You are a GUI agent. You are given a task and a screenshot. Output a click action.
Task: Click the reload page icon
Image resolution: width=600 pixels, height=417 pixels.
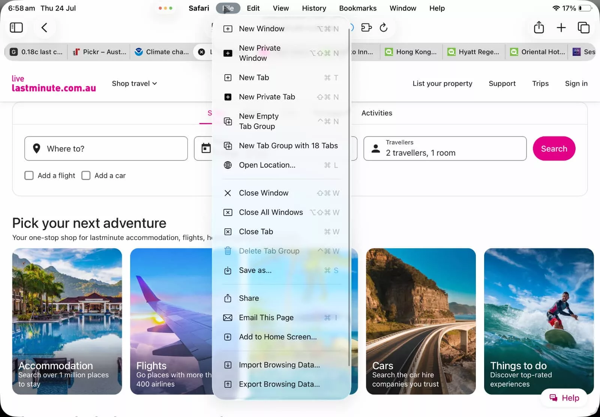click(x=384, y=27)
